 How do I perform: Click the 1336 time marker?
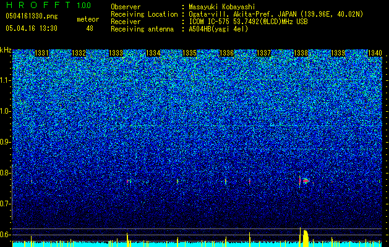(x=226, y=53)
